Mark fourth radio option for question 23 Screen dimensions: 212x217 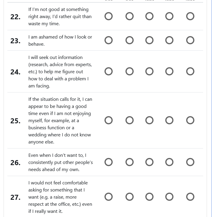169,40
